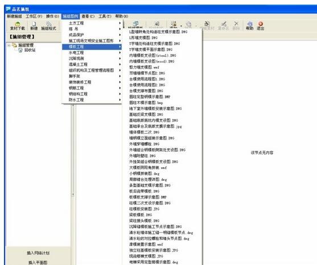Open the 工作区(V) menu
Screen dimensions: 317x265
(34, 16)
